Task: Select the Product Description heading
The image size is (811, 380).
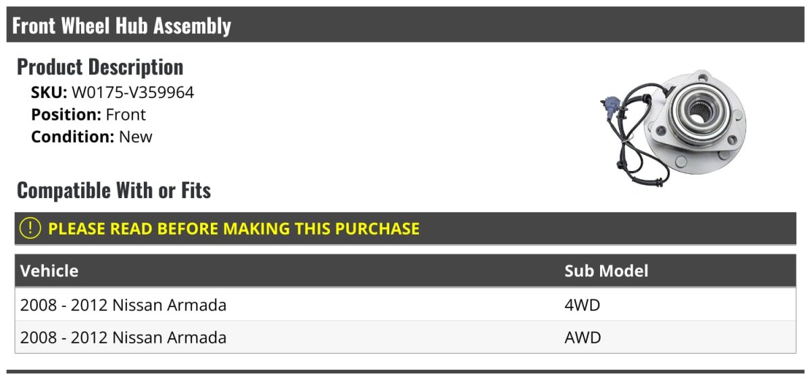Action: click(x=100, y=67)
